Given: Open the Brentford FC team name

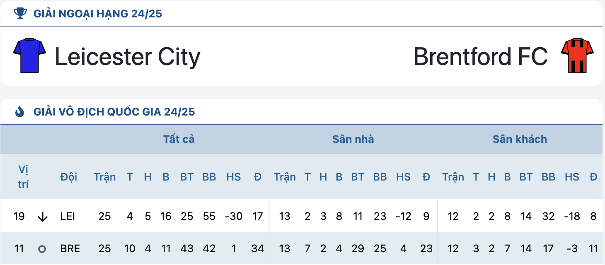Looking at the screenshot, I should (x=481, y=56).
